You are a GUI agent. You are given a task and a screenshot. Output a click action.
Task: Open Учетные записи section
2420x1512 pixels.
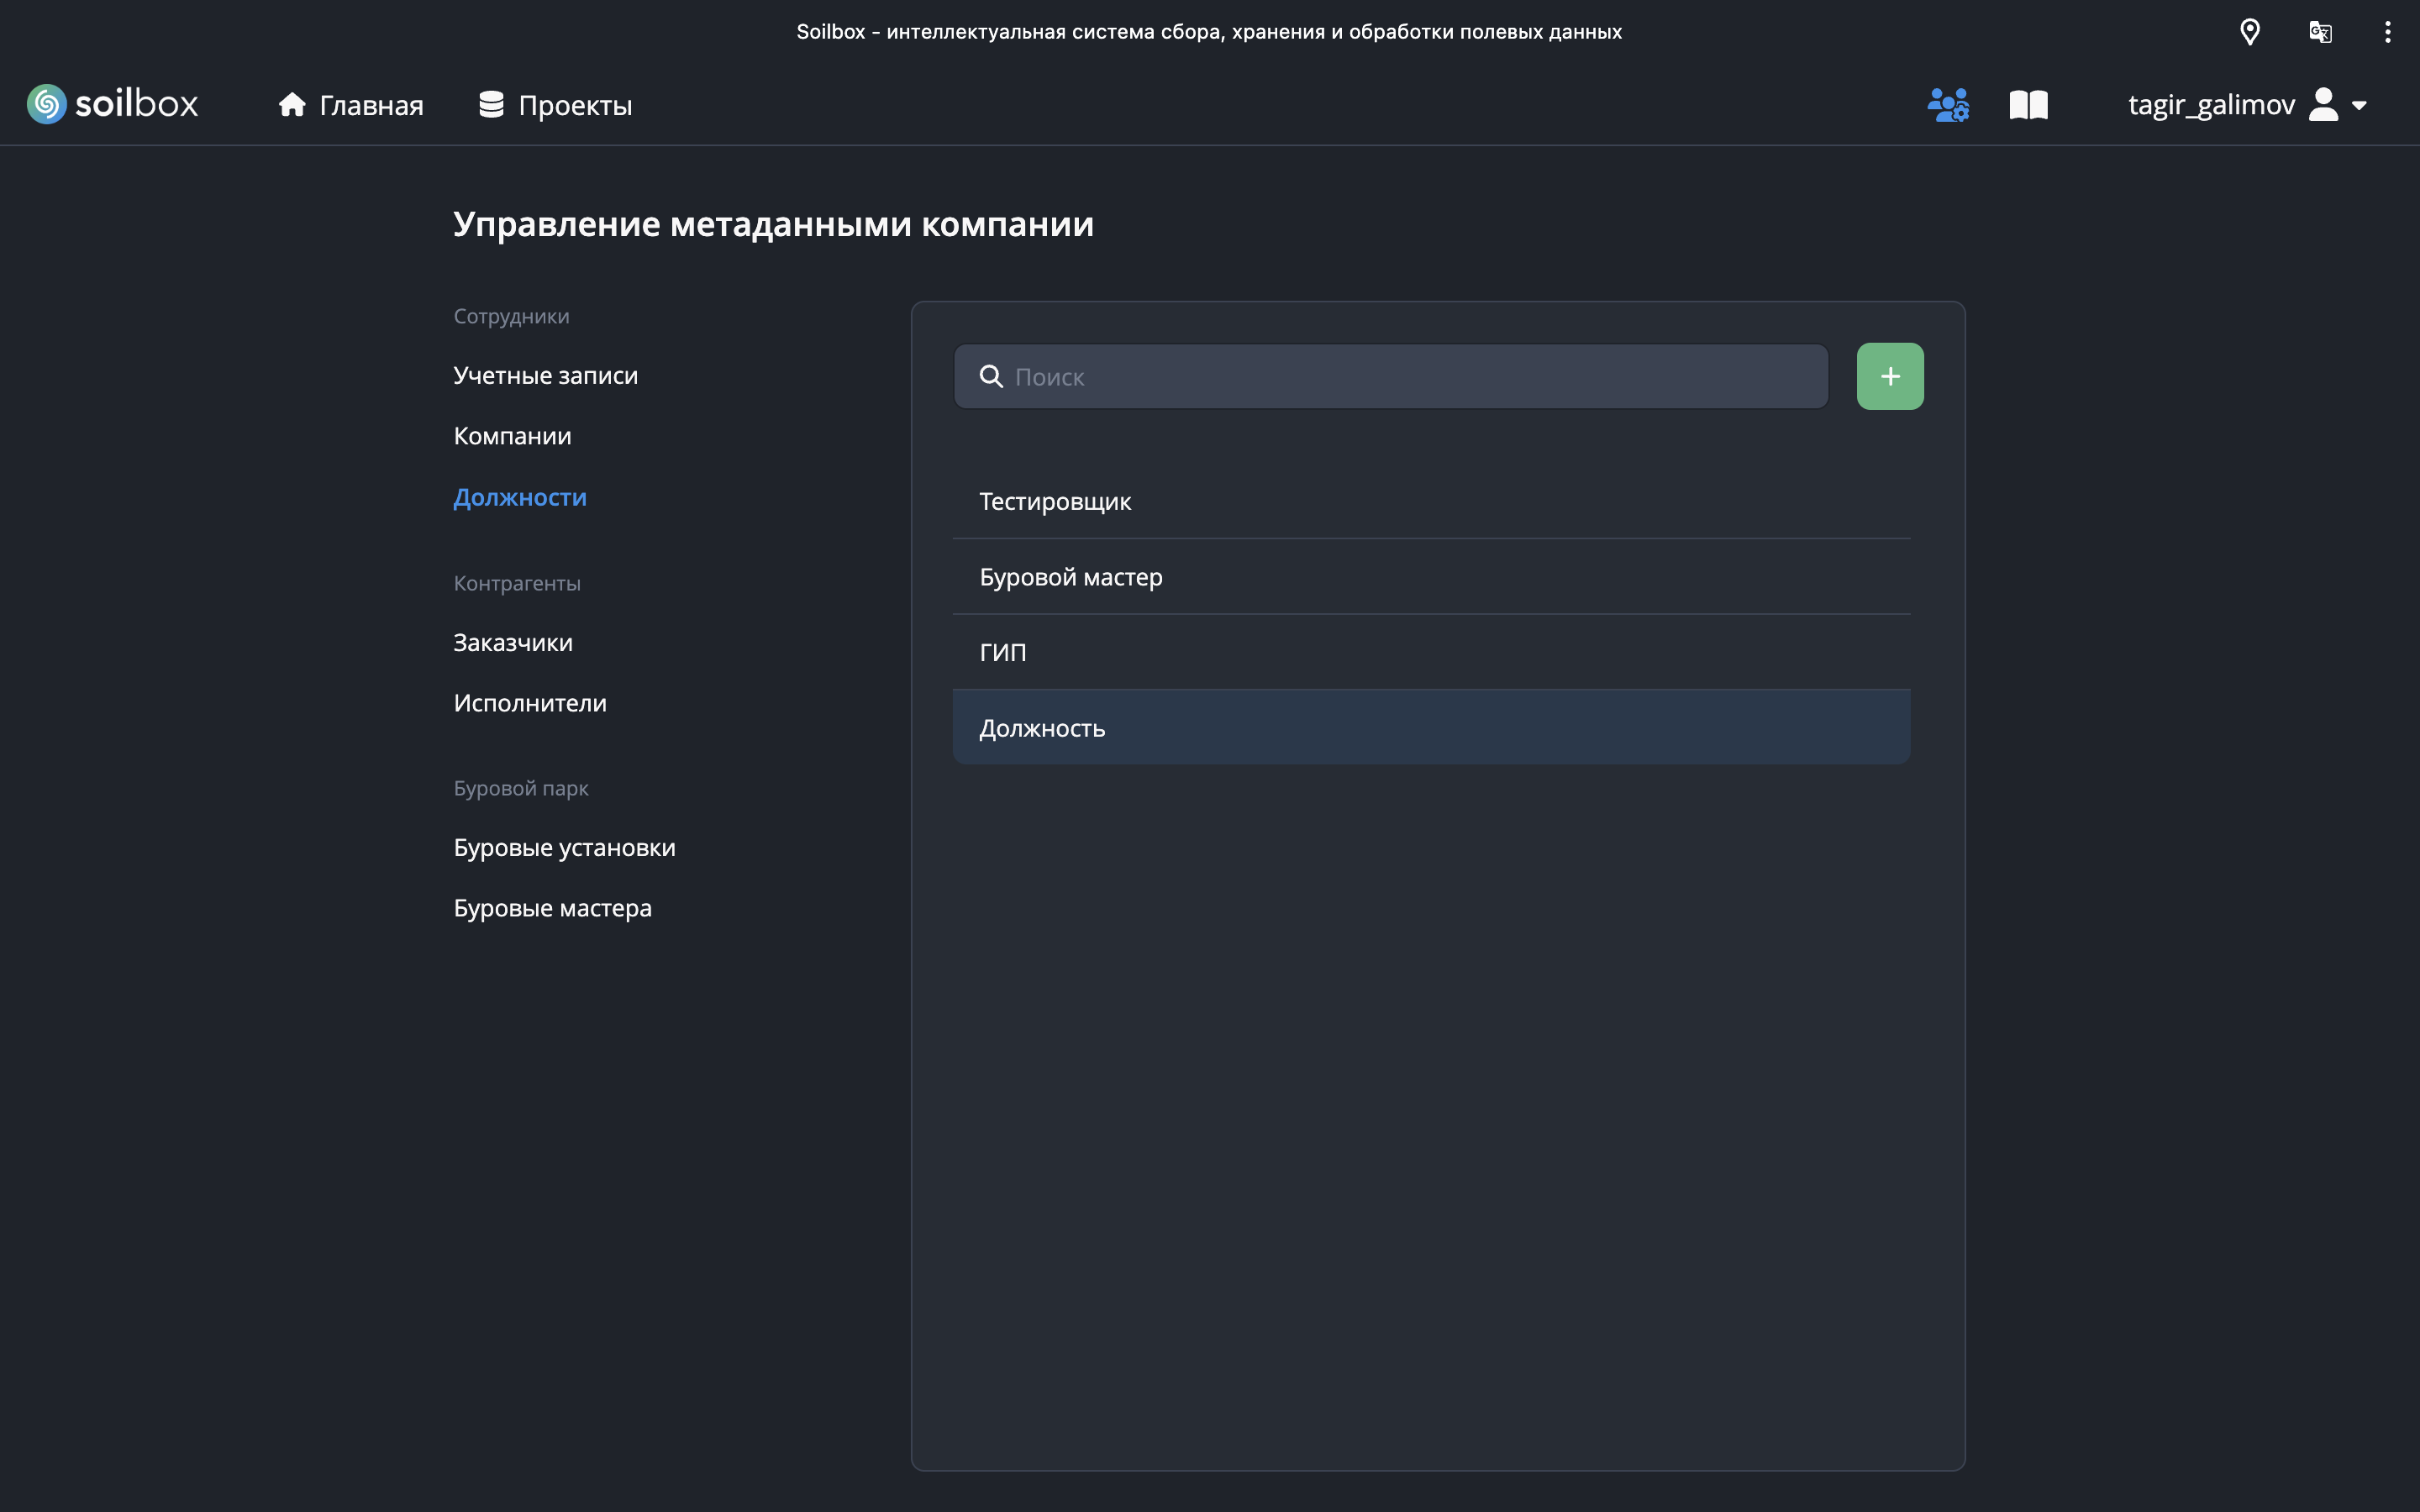click(545, 376)
